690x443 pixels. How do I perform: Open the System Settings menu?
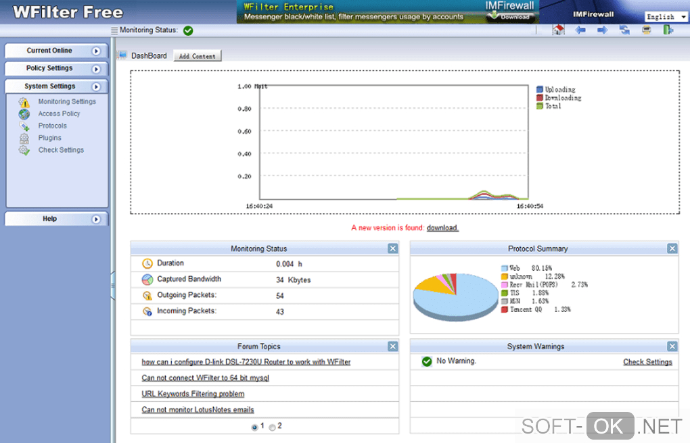[56, 86]
